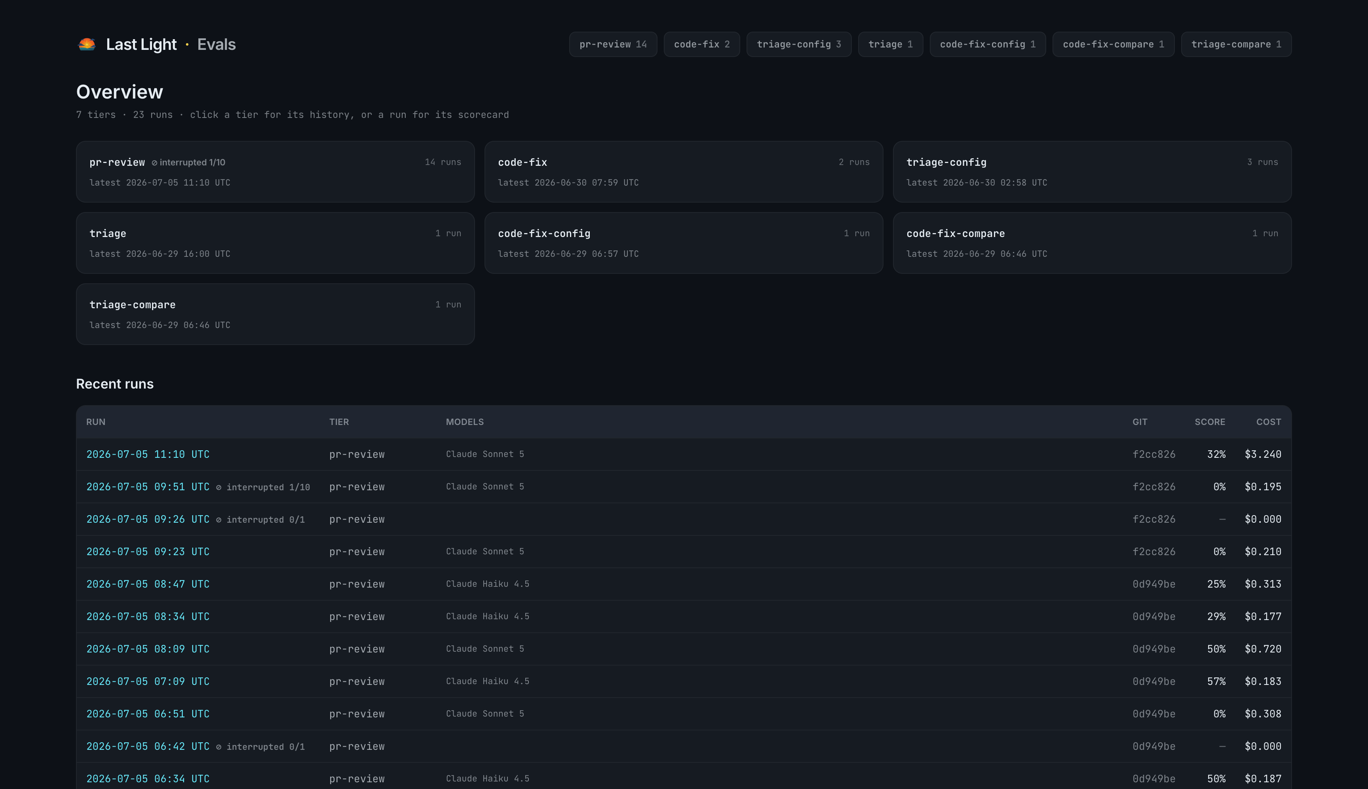The image size is (1368, 789).
Task: Open the triage tier card
Action: (x=275, y=243)
